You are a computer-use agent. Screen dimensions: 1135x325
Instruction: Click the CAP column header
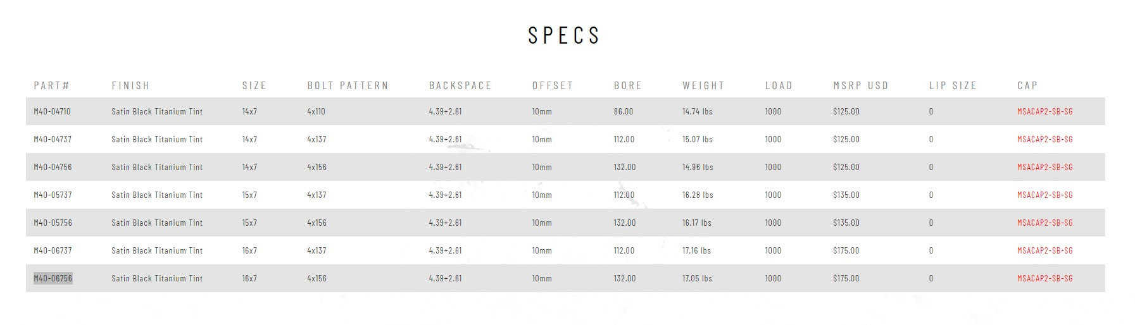[x=1027, y=85]
